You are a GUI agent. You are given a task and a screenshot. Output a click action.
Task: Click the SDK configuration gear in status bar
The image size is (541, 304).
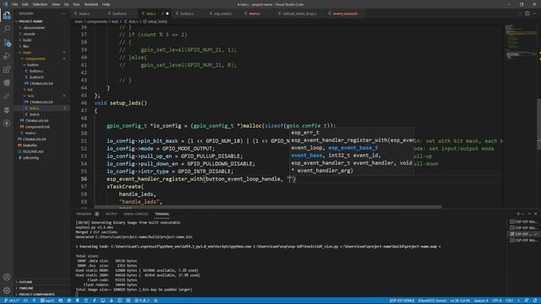coord(69,301)
